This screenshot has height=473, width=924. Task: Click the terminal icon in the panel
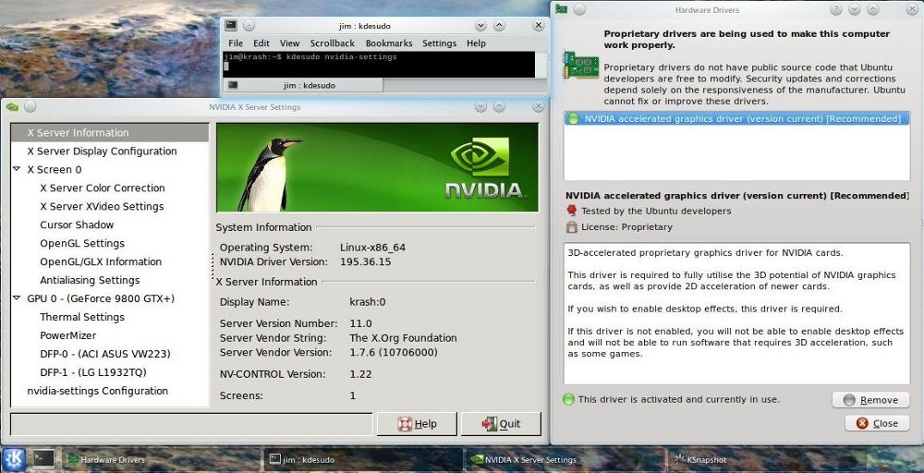coord(43,458)
